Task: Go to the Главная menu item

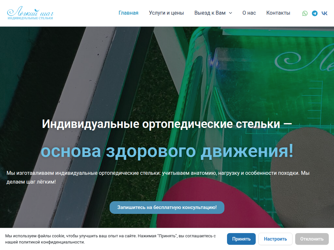Action: pos(129,13)
